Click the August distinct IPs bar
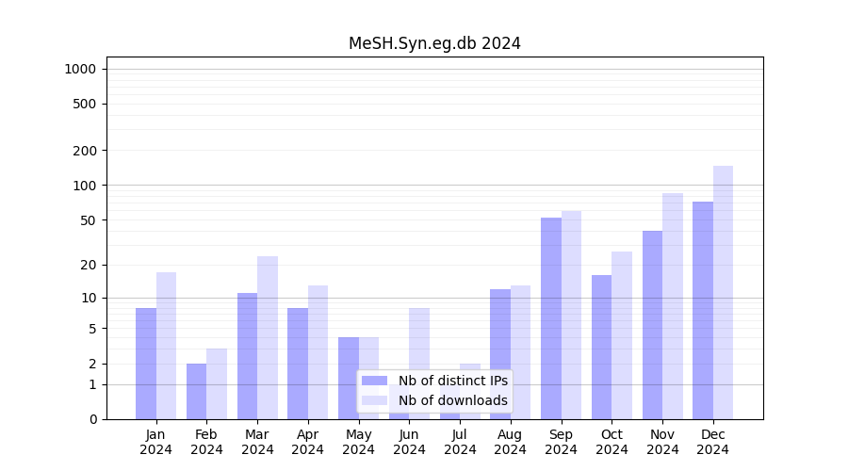Image resolution: width=848 pixels, height=471 pixels. tap(500, 354)
